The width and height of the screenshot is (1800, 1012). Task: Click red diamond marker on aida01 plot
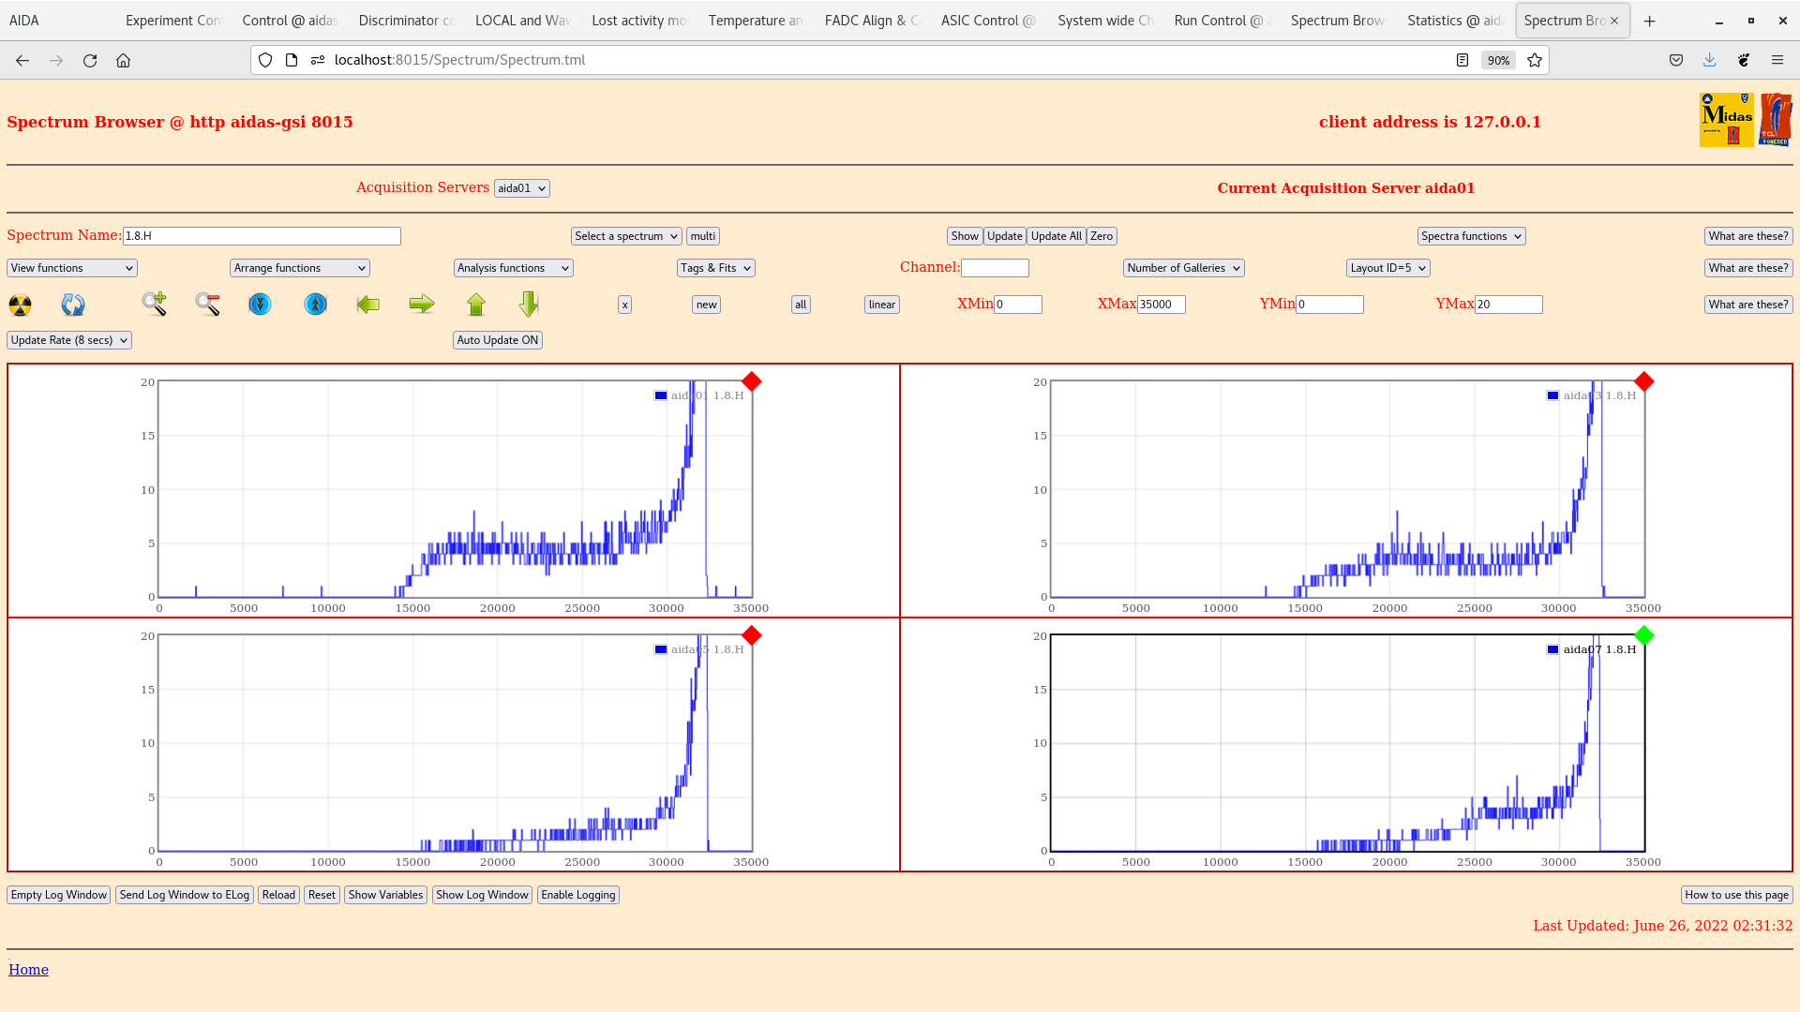[x=751, y=381]
